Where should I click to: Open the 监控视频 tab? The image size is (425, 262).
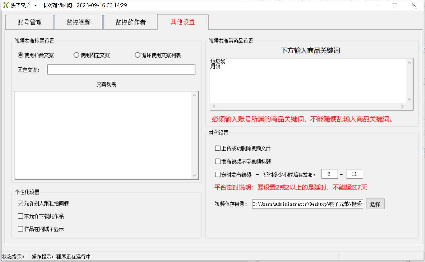click(x=79, y=22)
